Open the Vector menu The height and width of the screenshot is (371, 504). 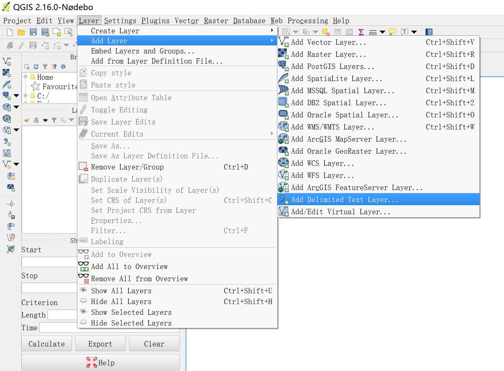click(187, 21)
